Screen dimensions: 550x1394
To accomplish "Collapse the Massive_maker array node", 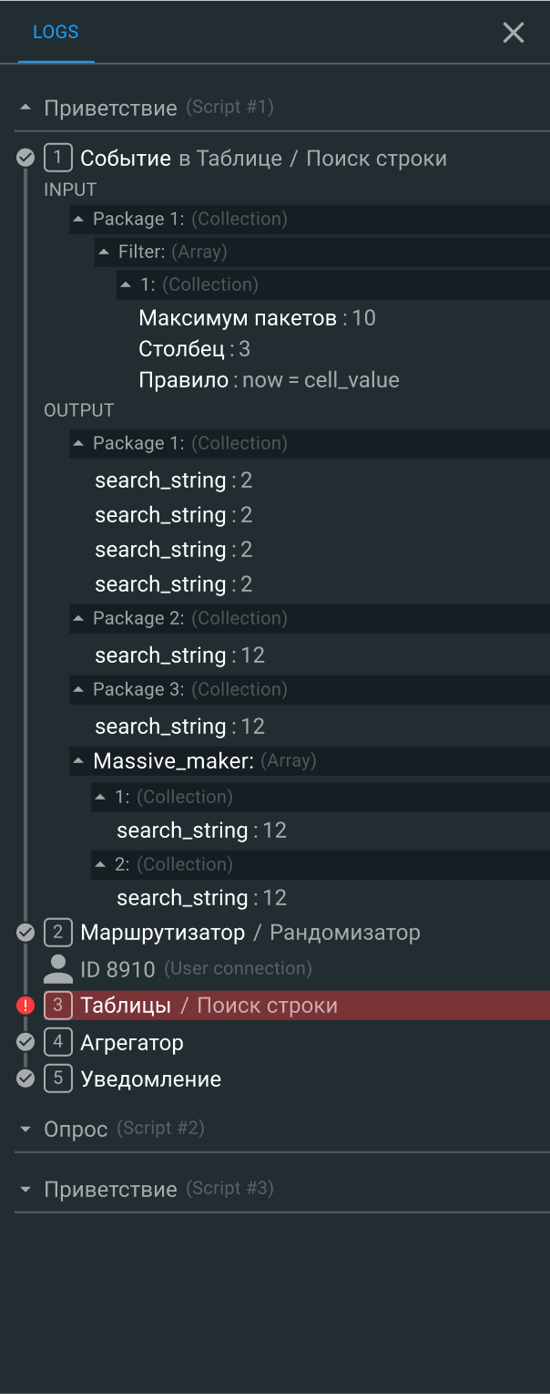I will (x=80, y=760).
